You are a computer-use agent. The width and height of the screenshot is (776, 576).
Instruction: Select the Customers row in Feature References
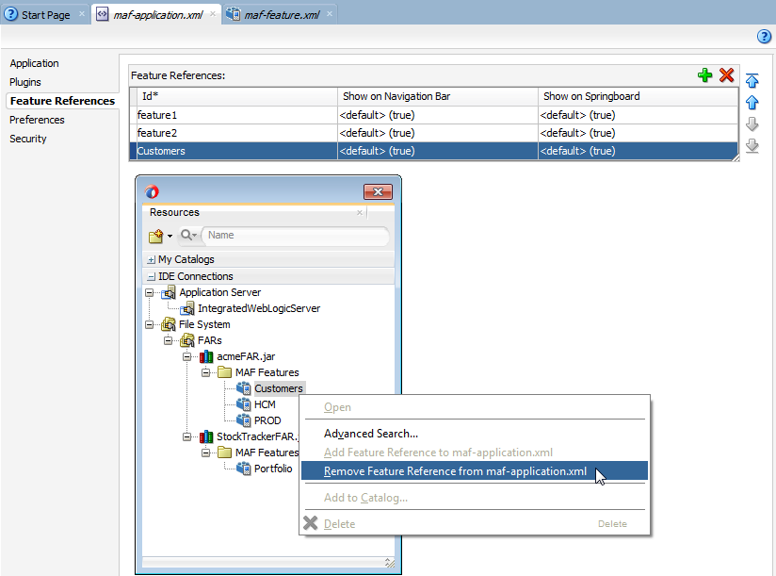(433, 151)
